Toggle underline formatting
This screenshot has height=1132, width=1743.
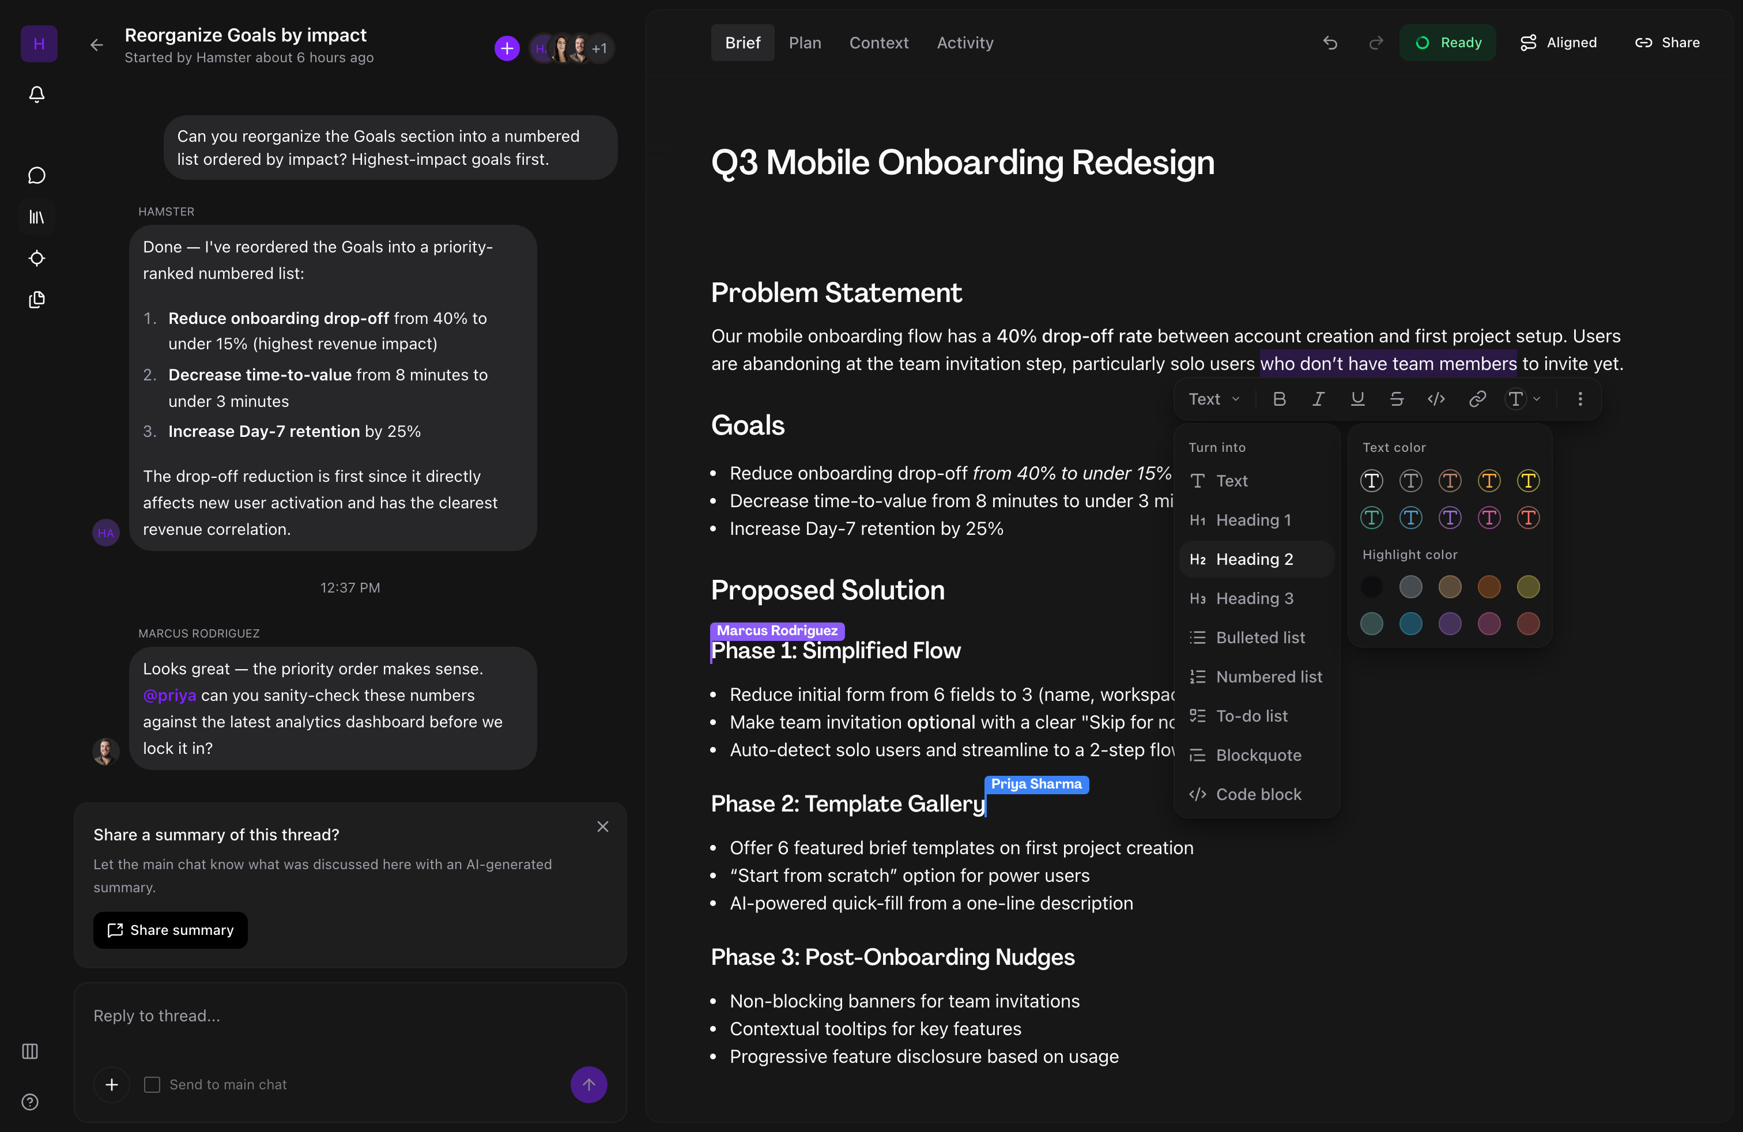pyautogui.click(x=1358, y=399)
